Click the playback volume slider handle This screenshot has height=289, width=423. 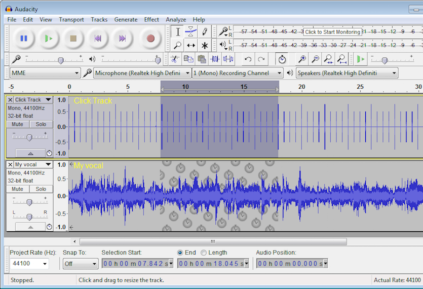point(158,60)
